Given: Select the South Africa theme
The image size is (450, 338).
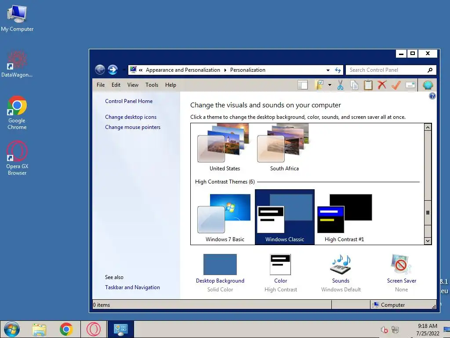Looking at the screenshot, I should click(284, 148).
